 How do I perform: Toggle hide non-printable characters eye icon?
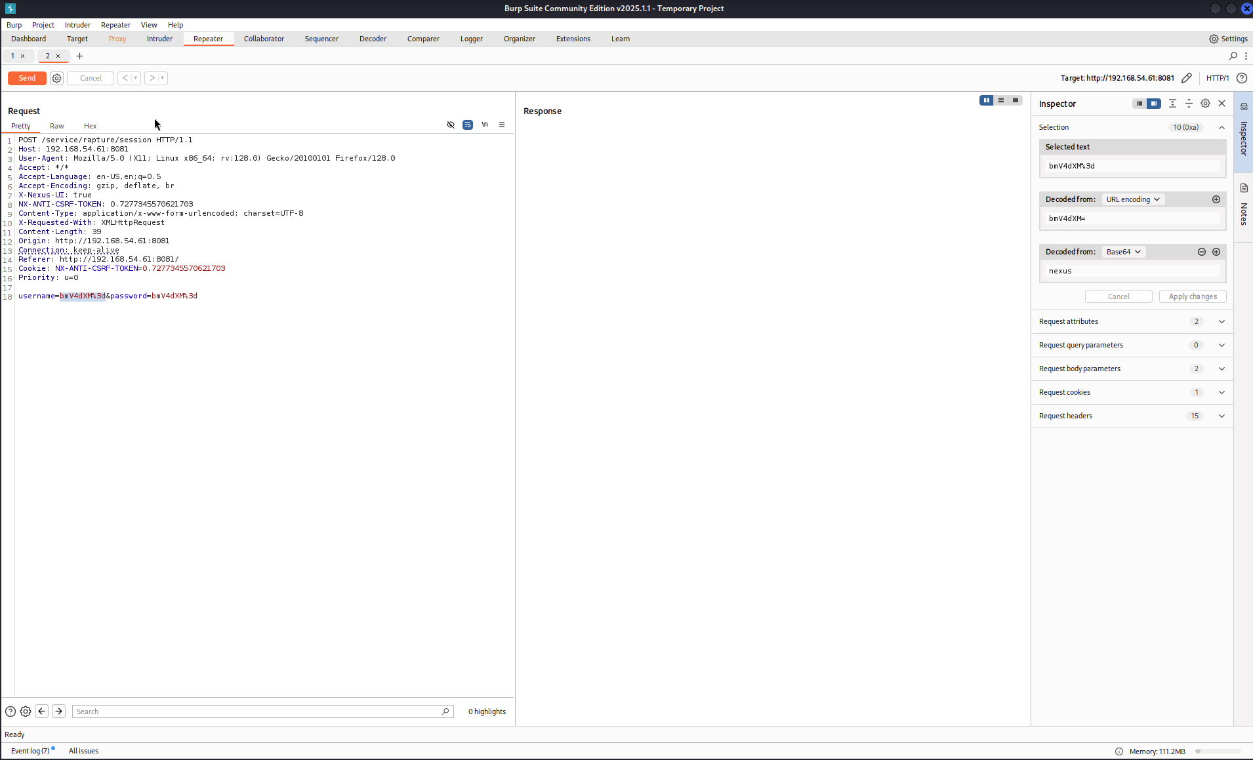pos(451,125)
